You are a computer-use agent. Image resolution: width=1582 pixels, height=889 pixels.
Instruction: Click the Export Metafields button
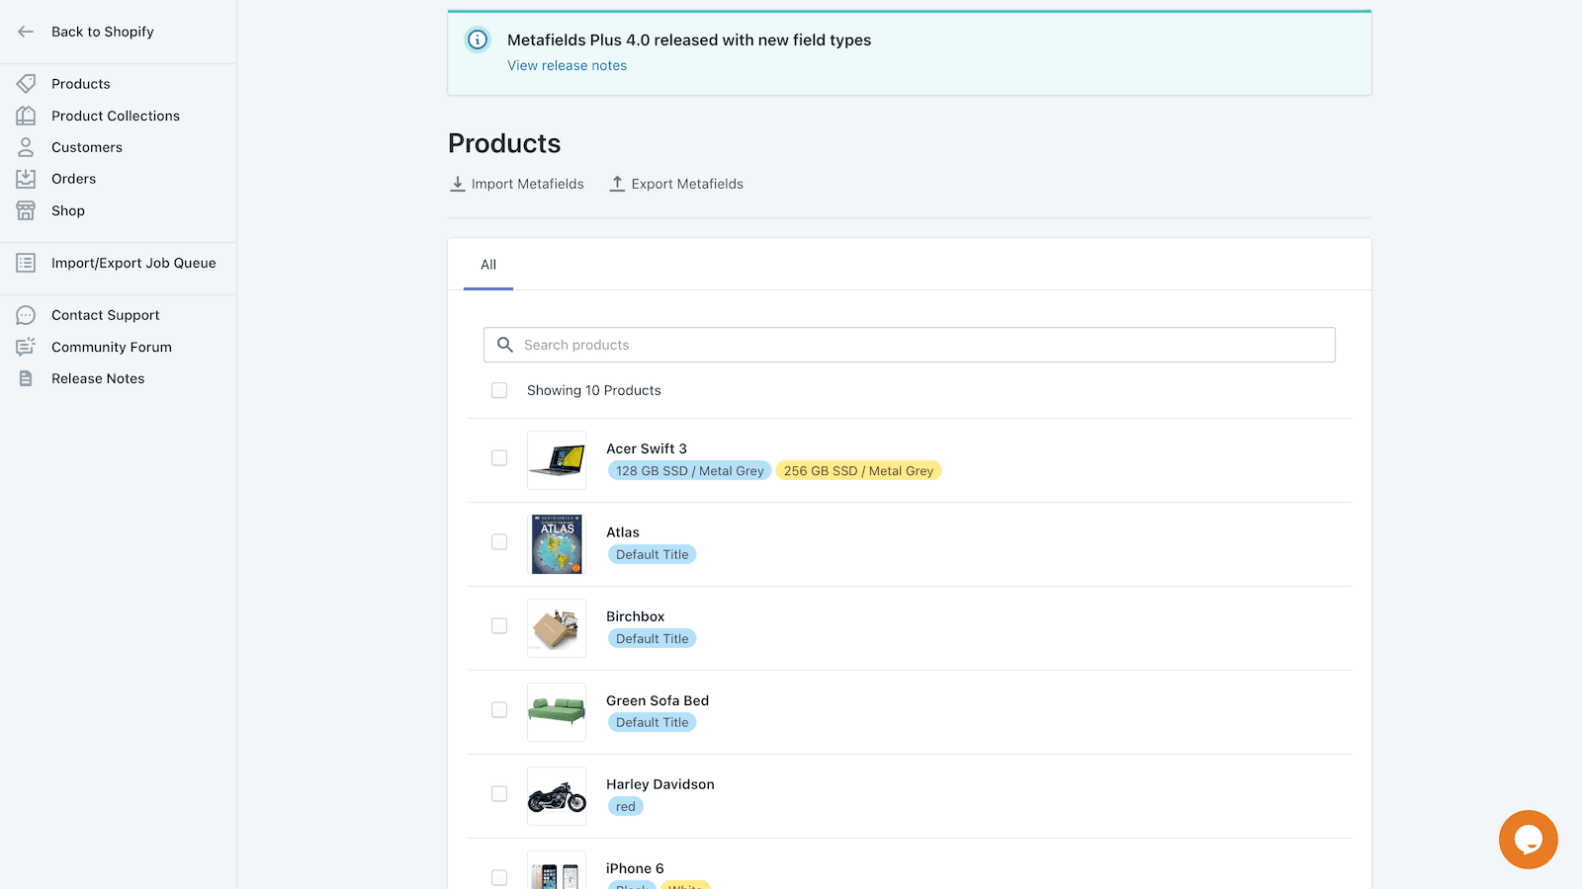(x=676, y=184)
